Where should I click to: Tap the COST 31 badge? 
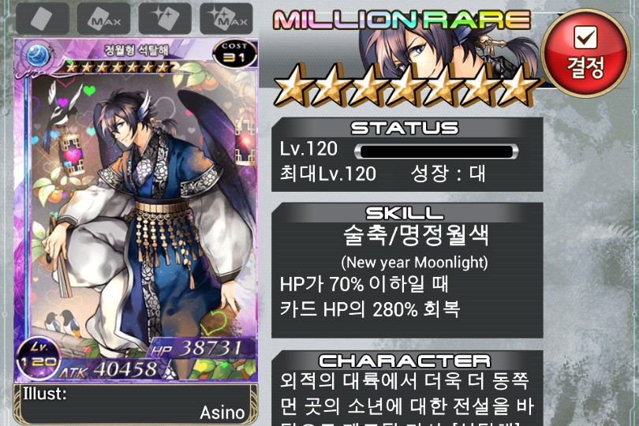235,53
